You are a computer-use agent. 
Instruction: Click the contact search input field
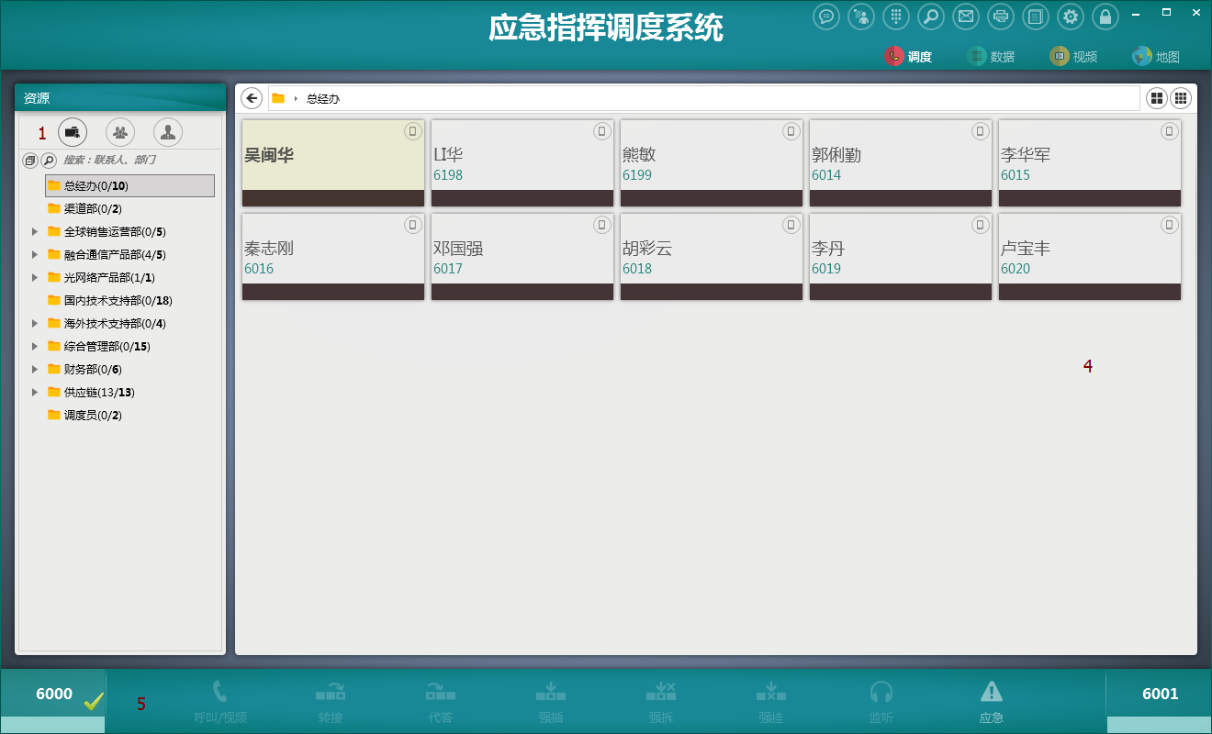coord(138,161)
